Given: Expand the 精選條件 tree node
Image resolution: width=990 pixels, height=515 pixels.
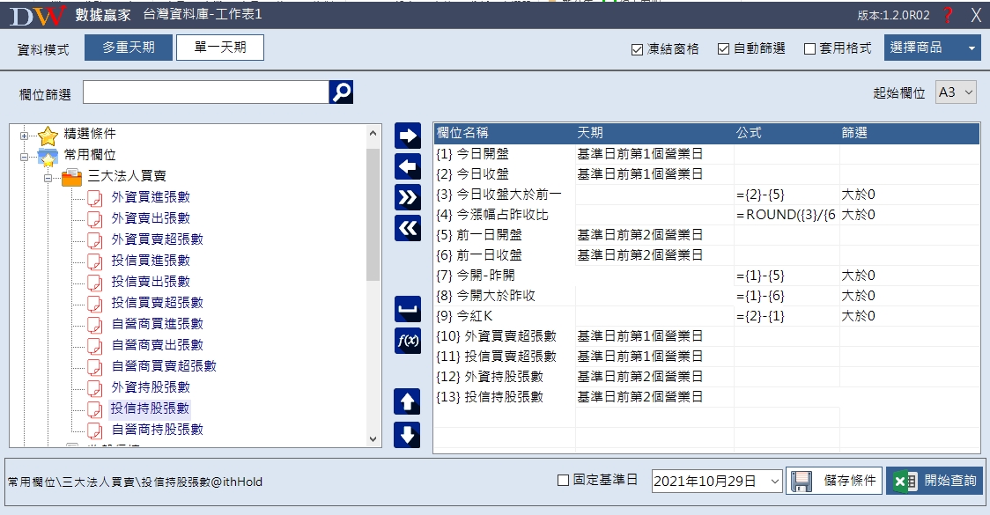Looking at the screenshot, I should pyautogui.click(x=25, y=136).
